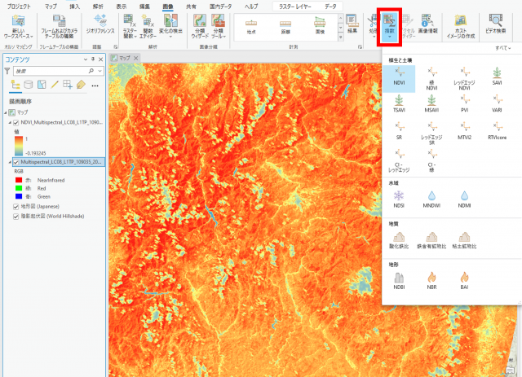Screen dimensions: 522x377
Task: Select the NDMI moisture index
Action: click(x=464, y=199)
